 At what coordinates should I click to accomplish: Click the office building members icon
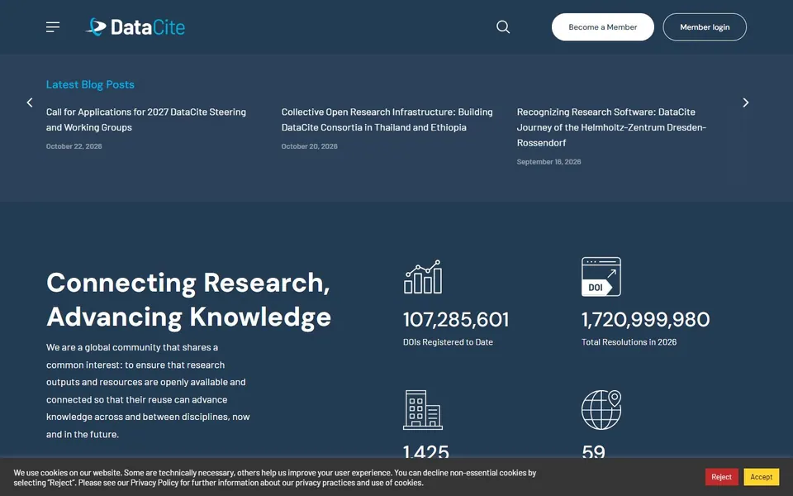[423, 410]
